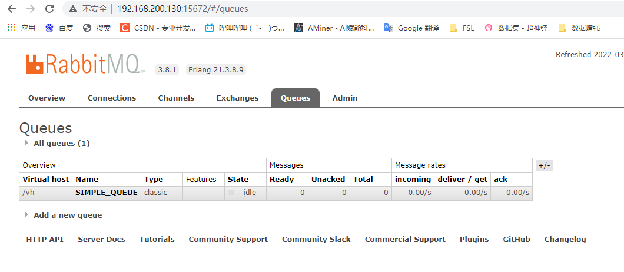Sort by the Virtual host column
Viewport: 624px width, 272px height.
click(46, 179)
